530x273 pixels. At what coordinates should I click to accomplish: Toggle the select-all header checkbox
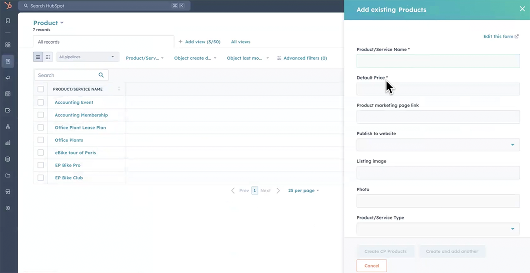coord(41,89)
